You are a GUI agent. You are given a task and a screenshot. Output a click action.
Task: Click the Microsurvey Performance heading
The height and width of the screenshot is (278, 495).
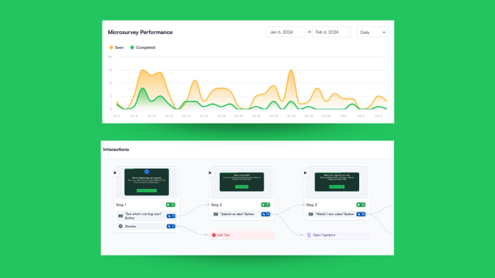140,32
